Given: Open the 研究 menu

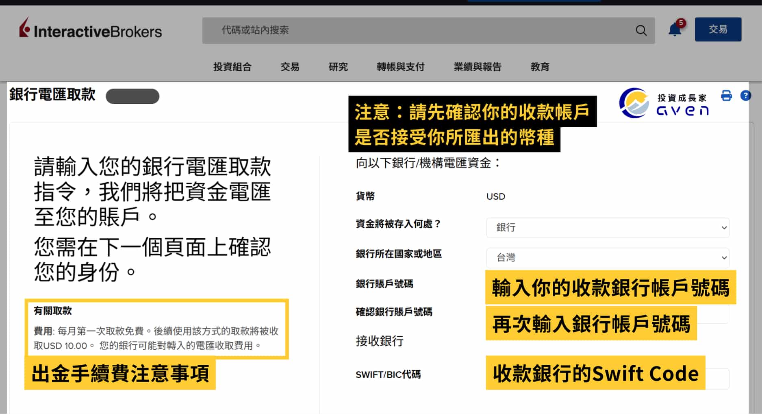Looking at the screenshot, I should (x=338, y=67).
